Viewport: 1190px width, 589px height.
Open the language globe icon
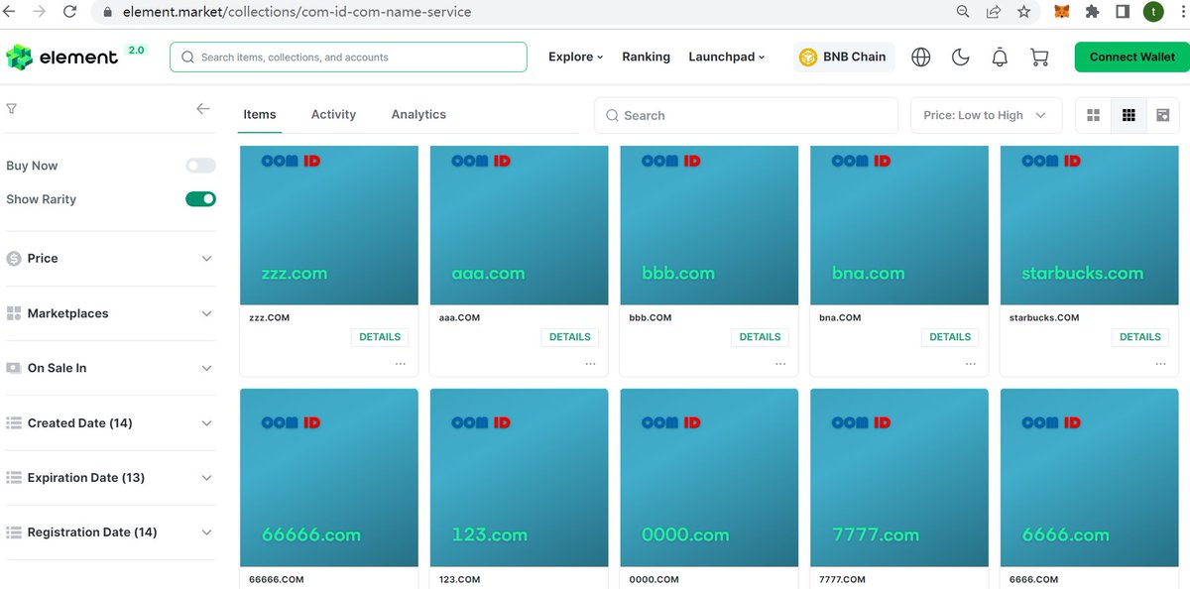tap(920, 58)
